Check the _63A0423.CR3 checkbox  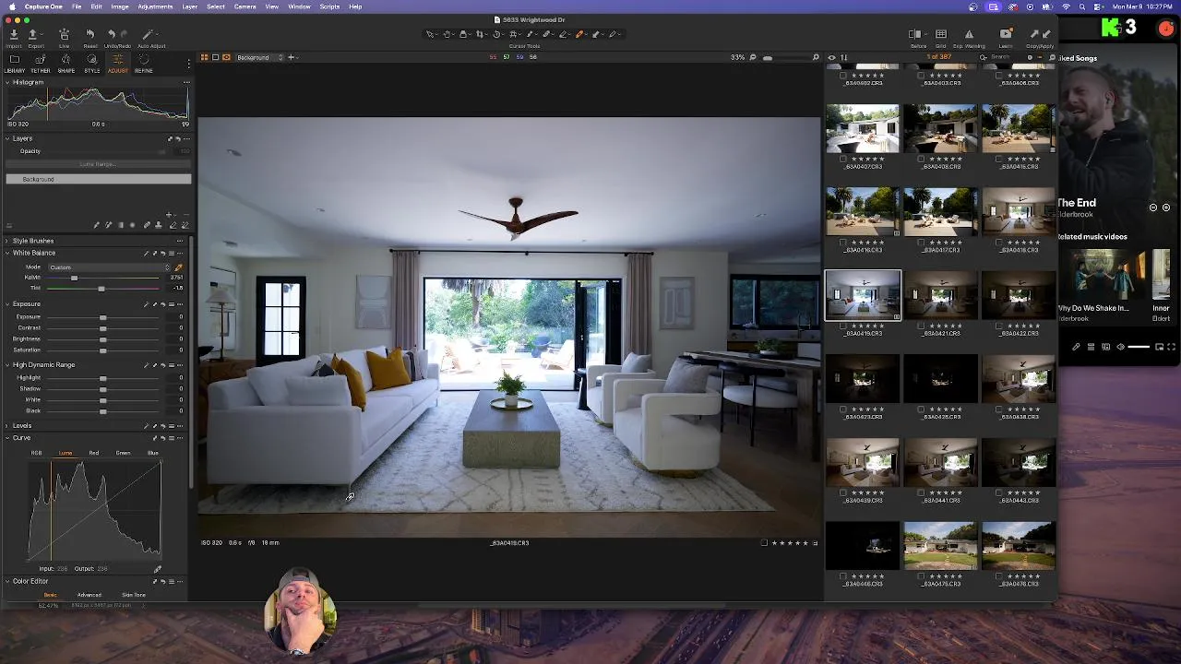point(843,409)
